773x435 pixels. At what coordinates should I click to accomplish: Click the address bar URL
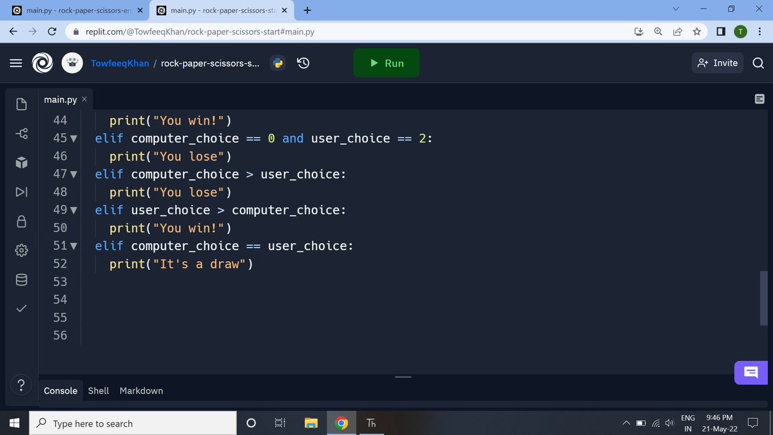[200, 32]
